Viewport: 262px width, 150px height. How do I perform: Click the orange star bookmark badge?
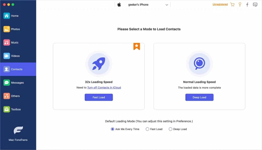tap(137, 46)
